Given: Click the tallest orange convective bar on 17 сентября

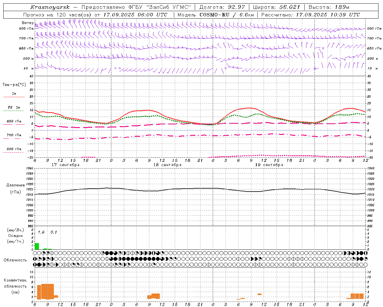Looking at the screenshot, I should [48, 291].
